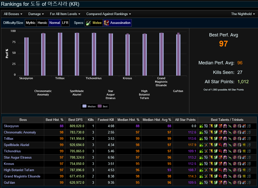
Task: Select the Melee spec sword icon
Action: 89,23
